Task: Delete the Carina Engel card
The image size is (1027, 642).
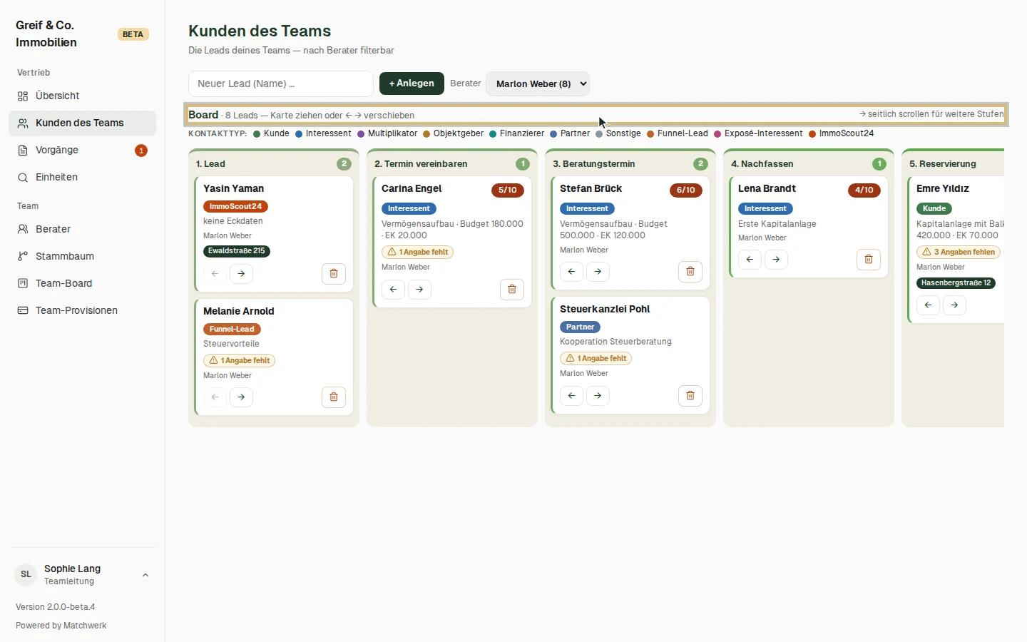Action: [512, 290]
